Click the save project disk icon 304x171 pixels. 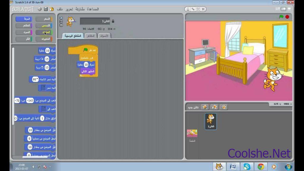point(46,9)
